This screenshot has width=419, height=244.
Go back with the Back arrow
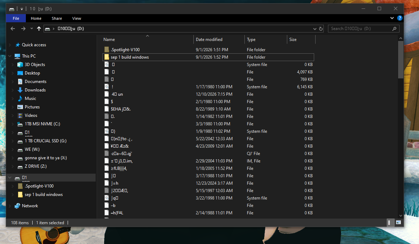12,29
